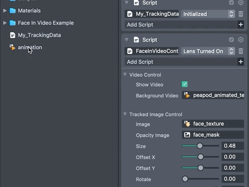Click the face_mask opacity image icon
The height and width of the screenshot is (187, 249).
[187, 135]
